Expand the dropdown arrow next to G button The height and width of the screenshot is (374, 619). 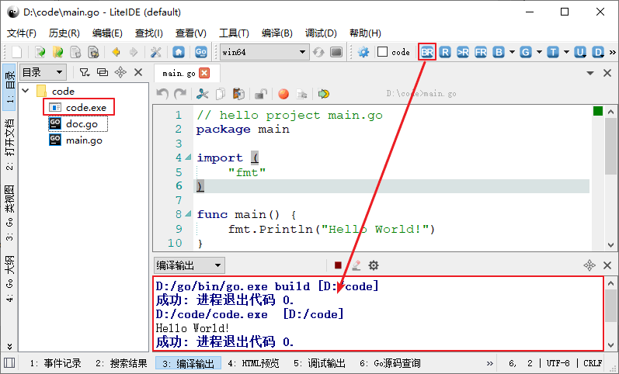(x=539, y=52)
